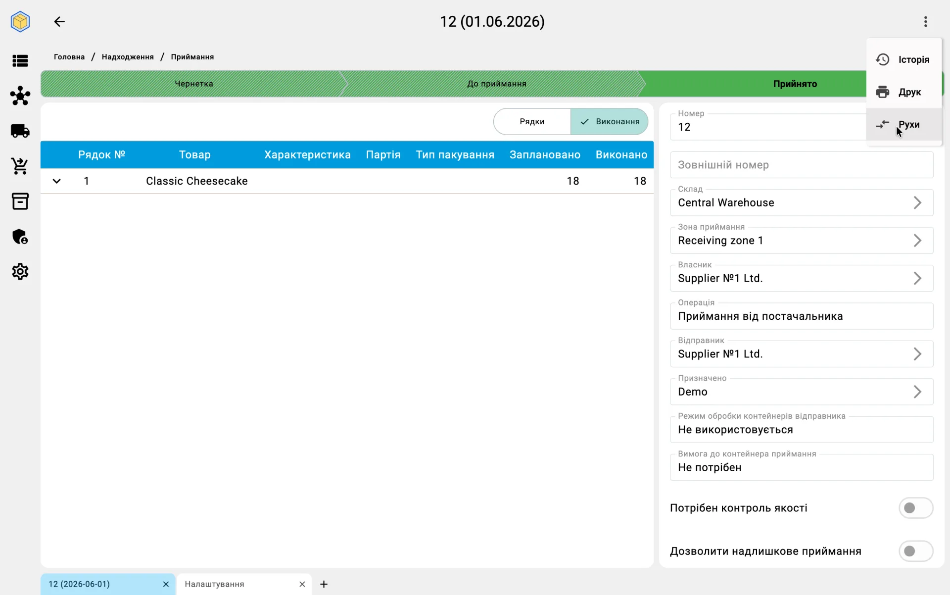Click the Прийнято status stage
The image size is (950, 595).
pyautogui.click(x=795, y=84)
